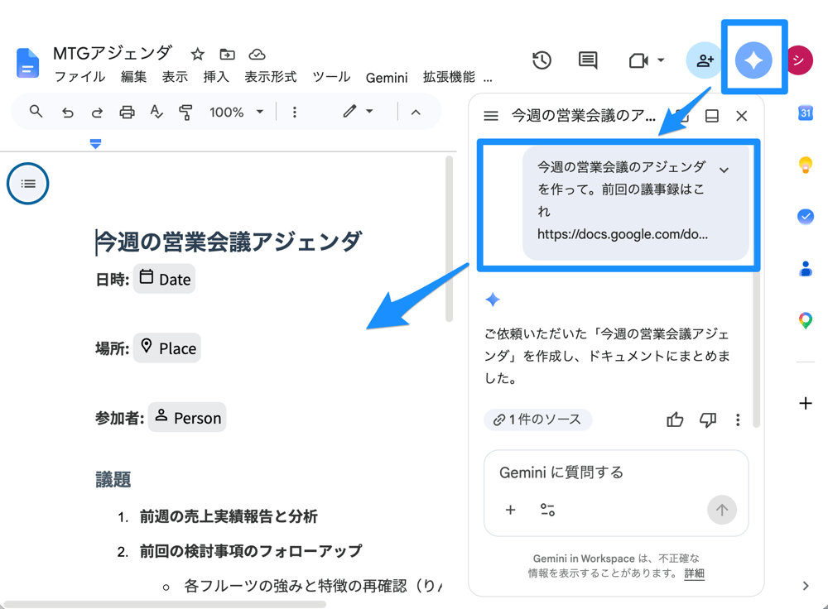The image size is (828, 609).
Task: Open more options for Gemini response
Action: (x=738, y=420)
